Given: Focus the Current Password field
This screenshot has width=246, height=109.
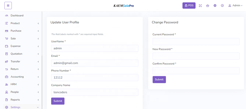Looking at the screenshot, I should click(196, 41).
